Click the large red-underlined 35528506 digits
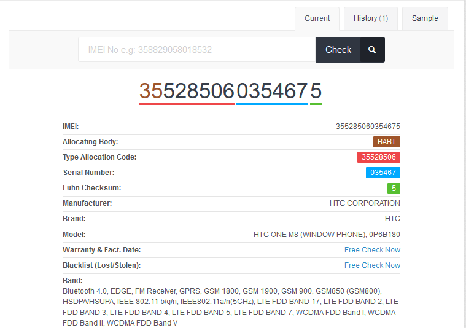 (187, 91)
